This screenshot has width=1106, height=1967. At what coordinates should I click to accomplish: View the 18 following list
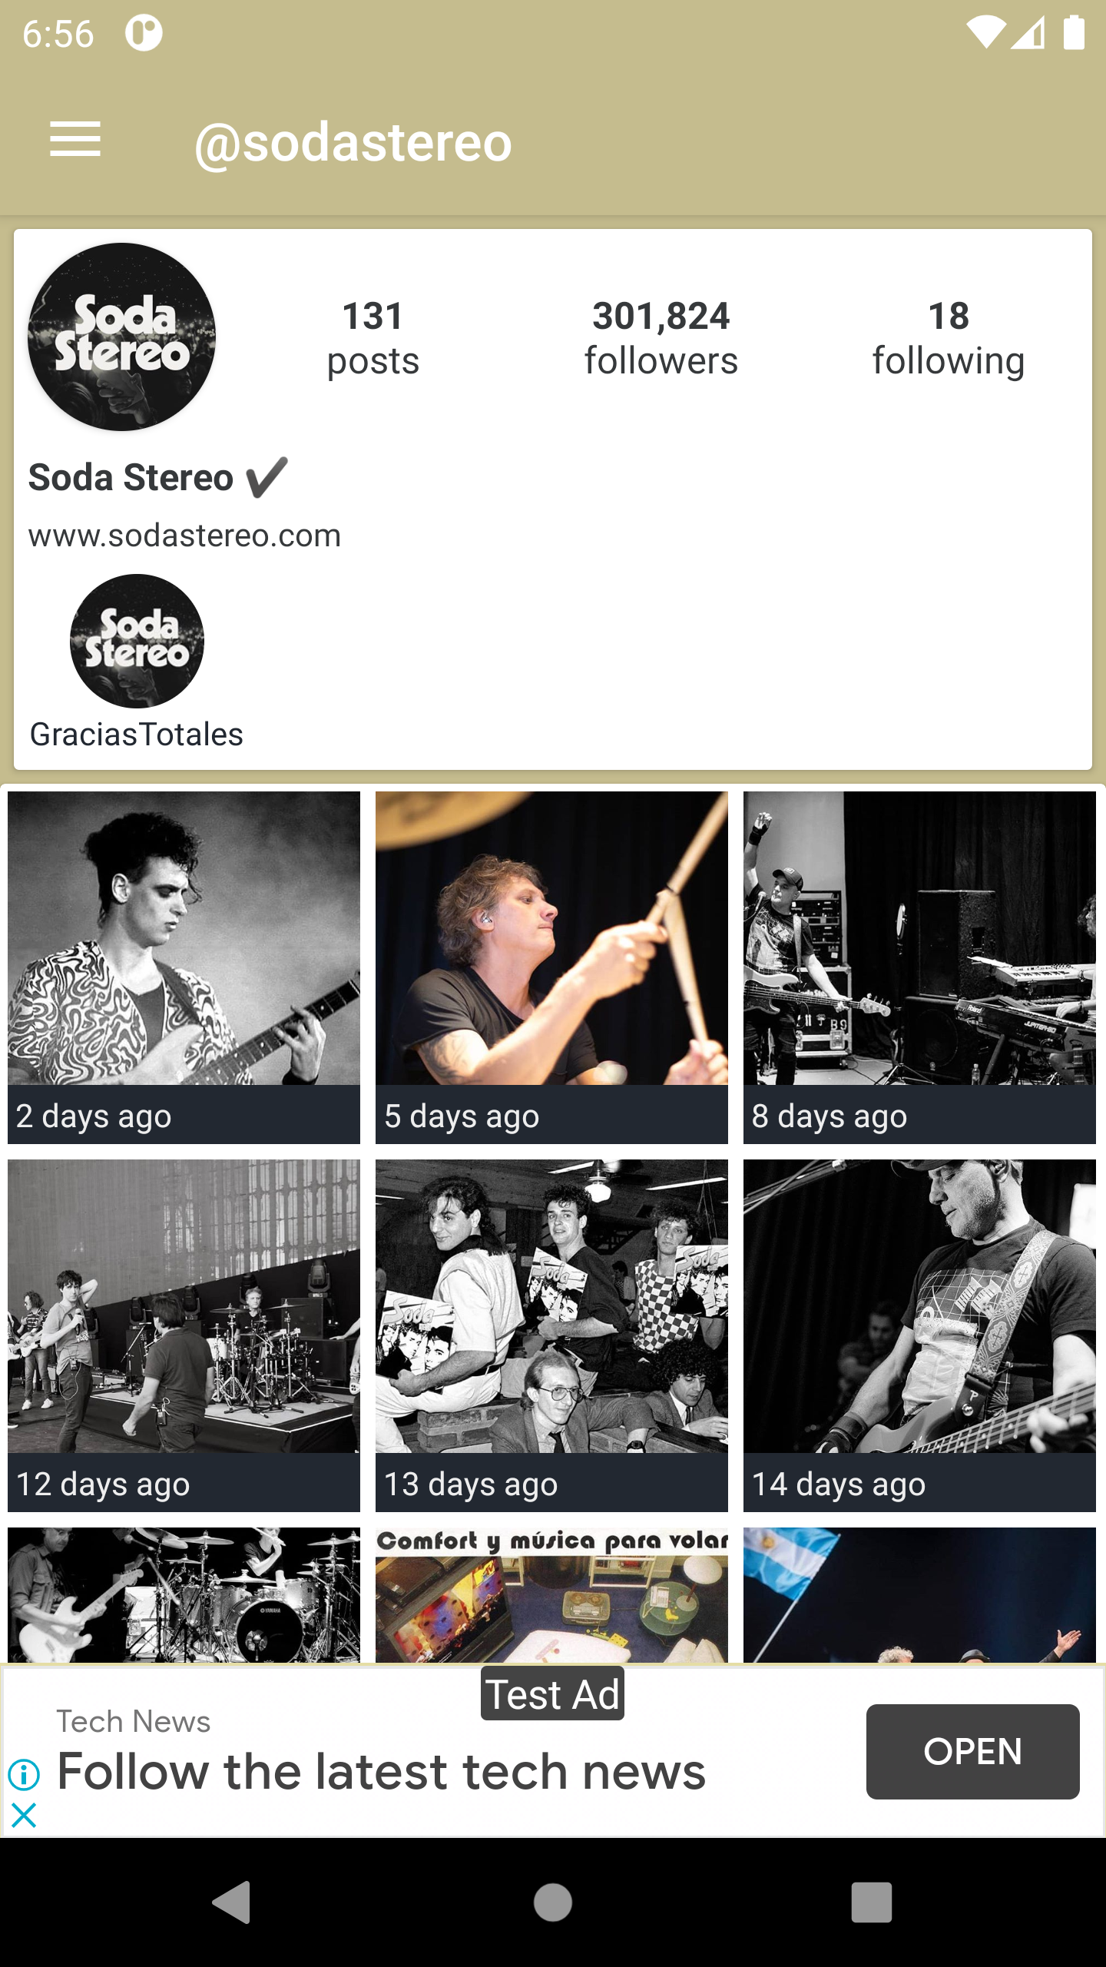click(949, 338)
